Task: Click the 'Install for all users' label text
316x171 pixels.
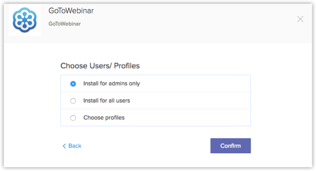Action: pos(107,100)
